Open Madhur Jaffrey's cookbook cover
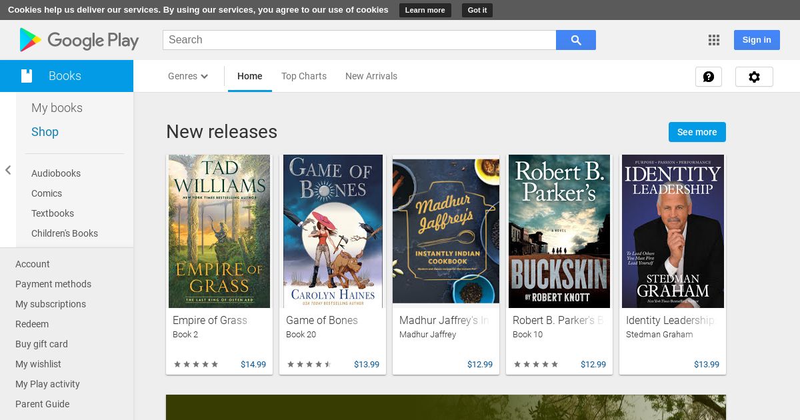The image size is (800, 420). 446,231
